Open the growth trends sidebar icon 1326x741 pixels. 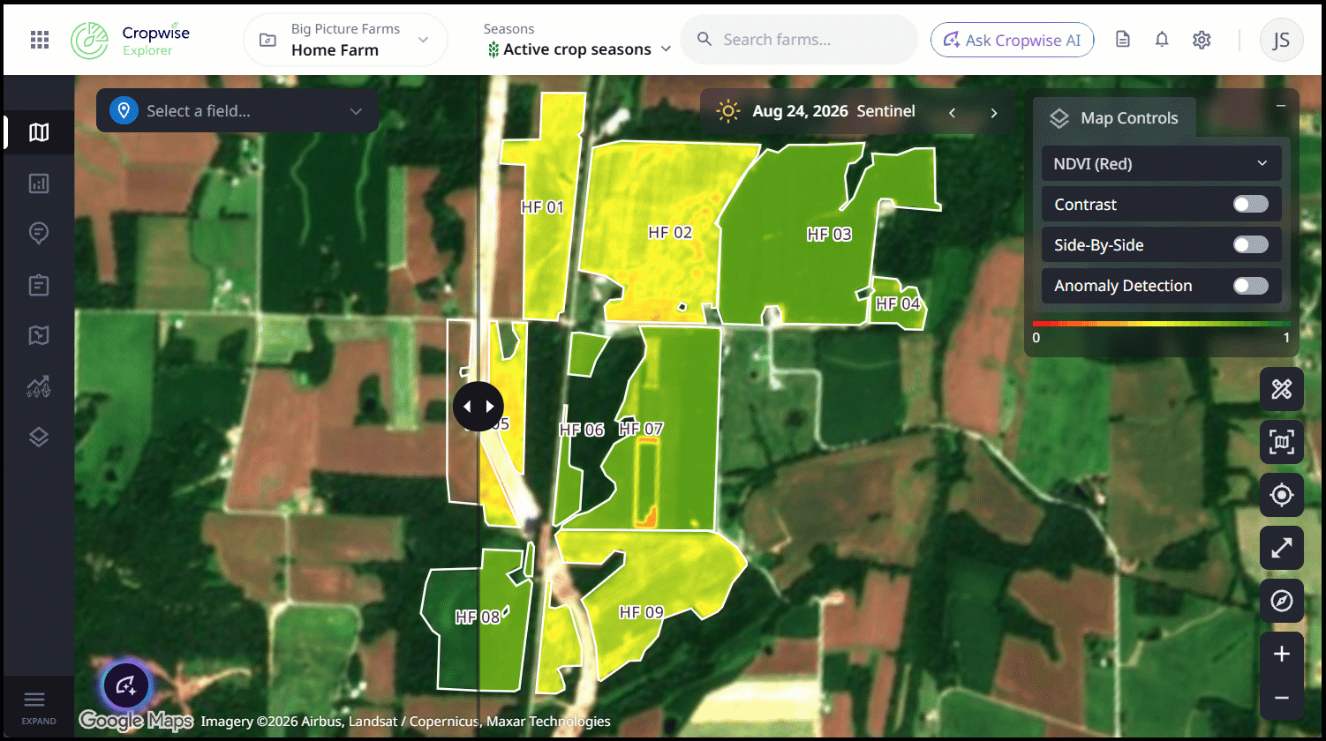click(x=39, y=386)
